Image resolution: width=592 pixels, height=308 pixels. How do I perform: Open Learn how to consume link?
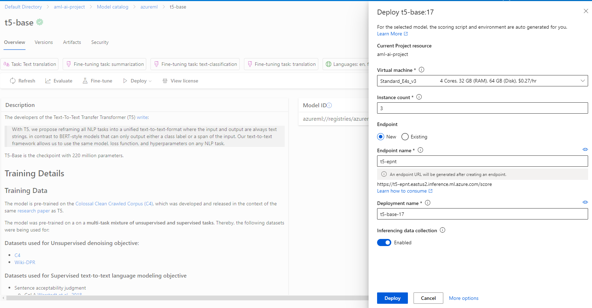(x=402, y=191)
